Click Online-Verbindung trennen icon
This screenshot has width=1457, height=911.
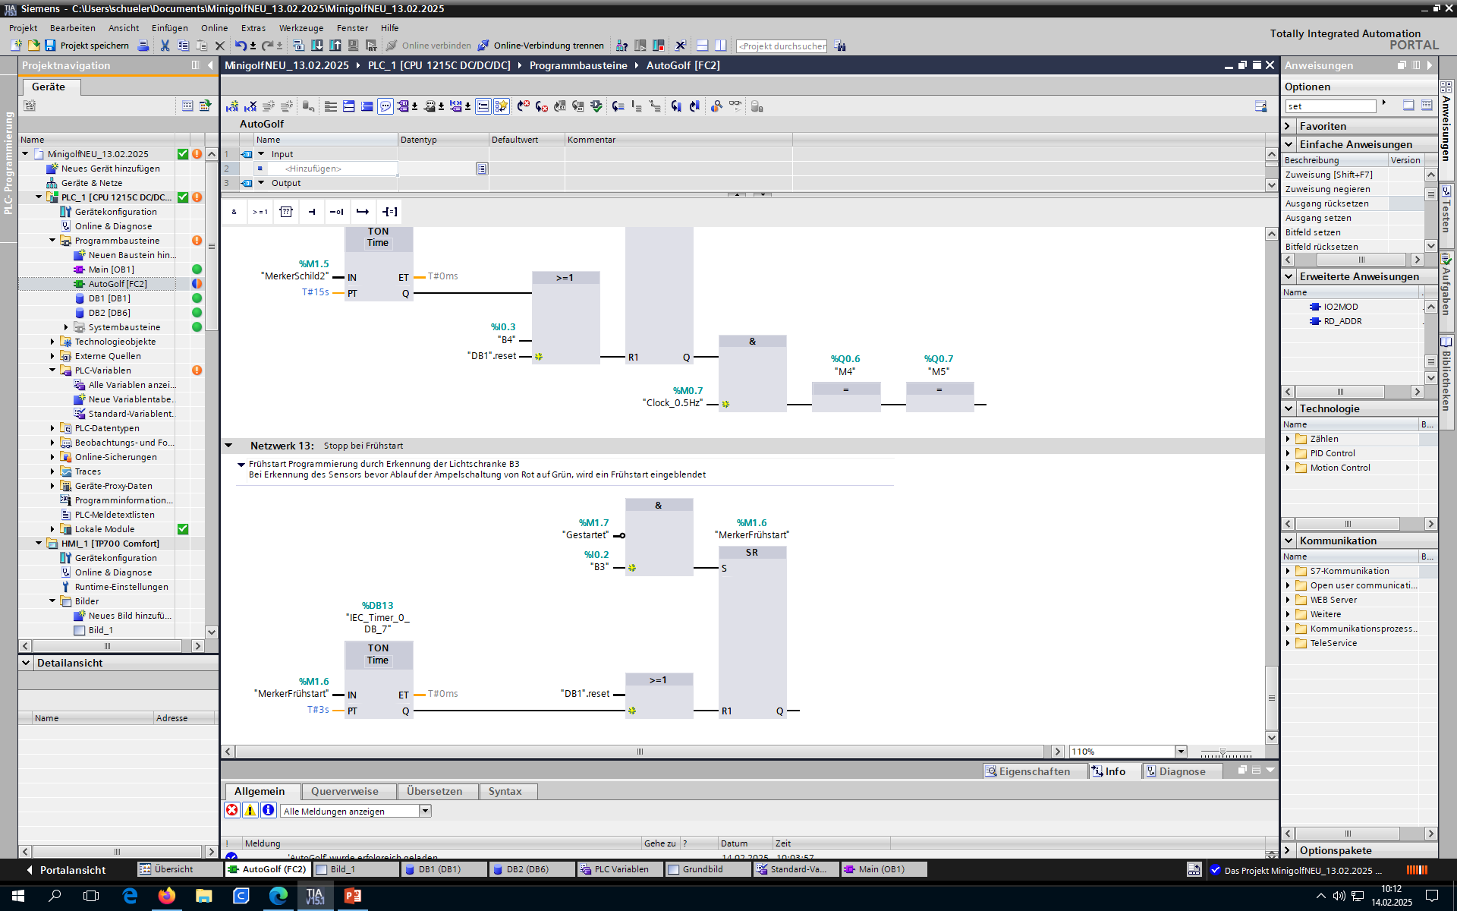tap(483, 46)
